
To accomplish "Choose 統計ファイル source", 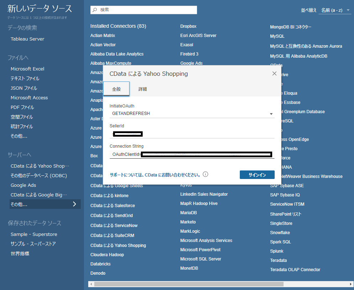I will click(22, 126).
